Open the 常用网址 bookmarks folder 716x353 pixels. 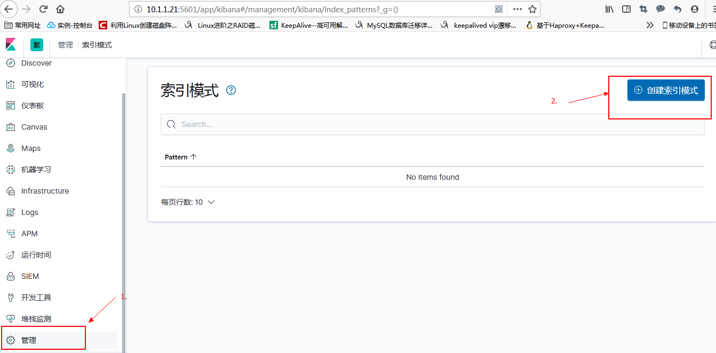[22, 25]
